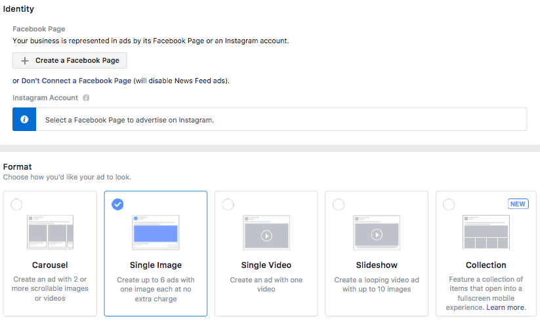Image resolution: width=540 pixels, height=323 pixels.
Task: Click the Single Video play preview icon
Action: coord(266,232)
